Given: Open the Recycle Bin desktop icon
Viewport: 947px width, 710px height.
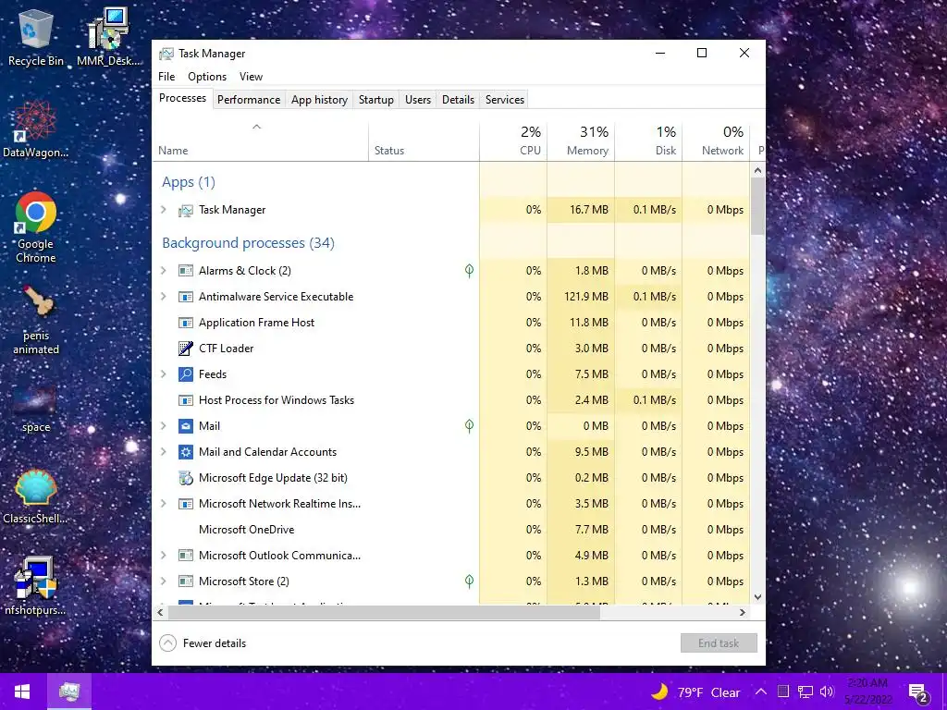Looking at the screenshot, I should tap(36, 37).
